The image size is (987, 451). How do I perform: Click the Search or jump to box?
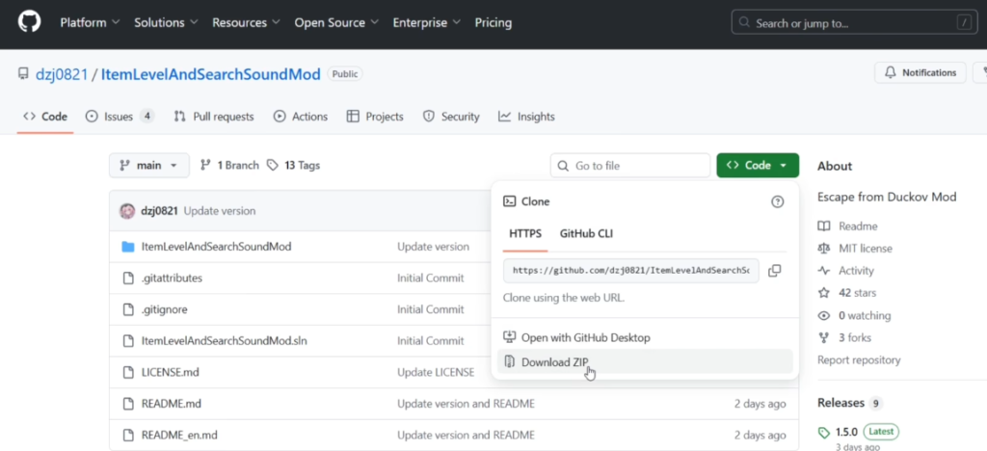(x=853, y=22)
